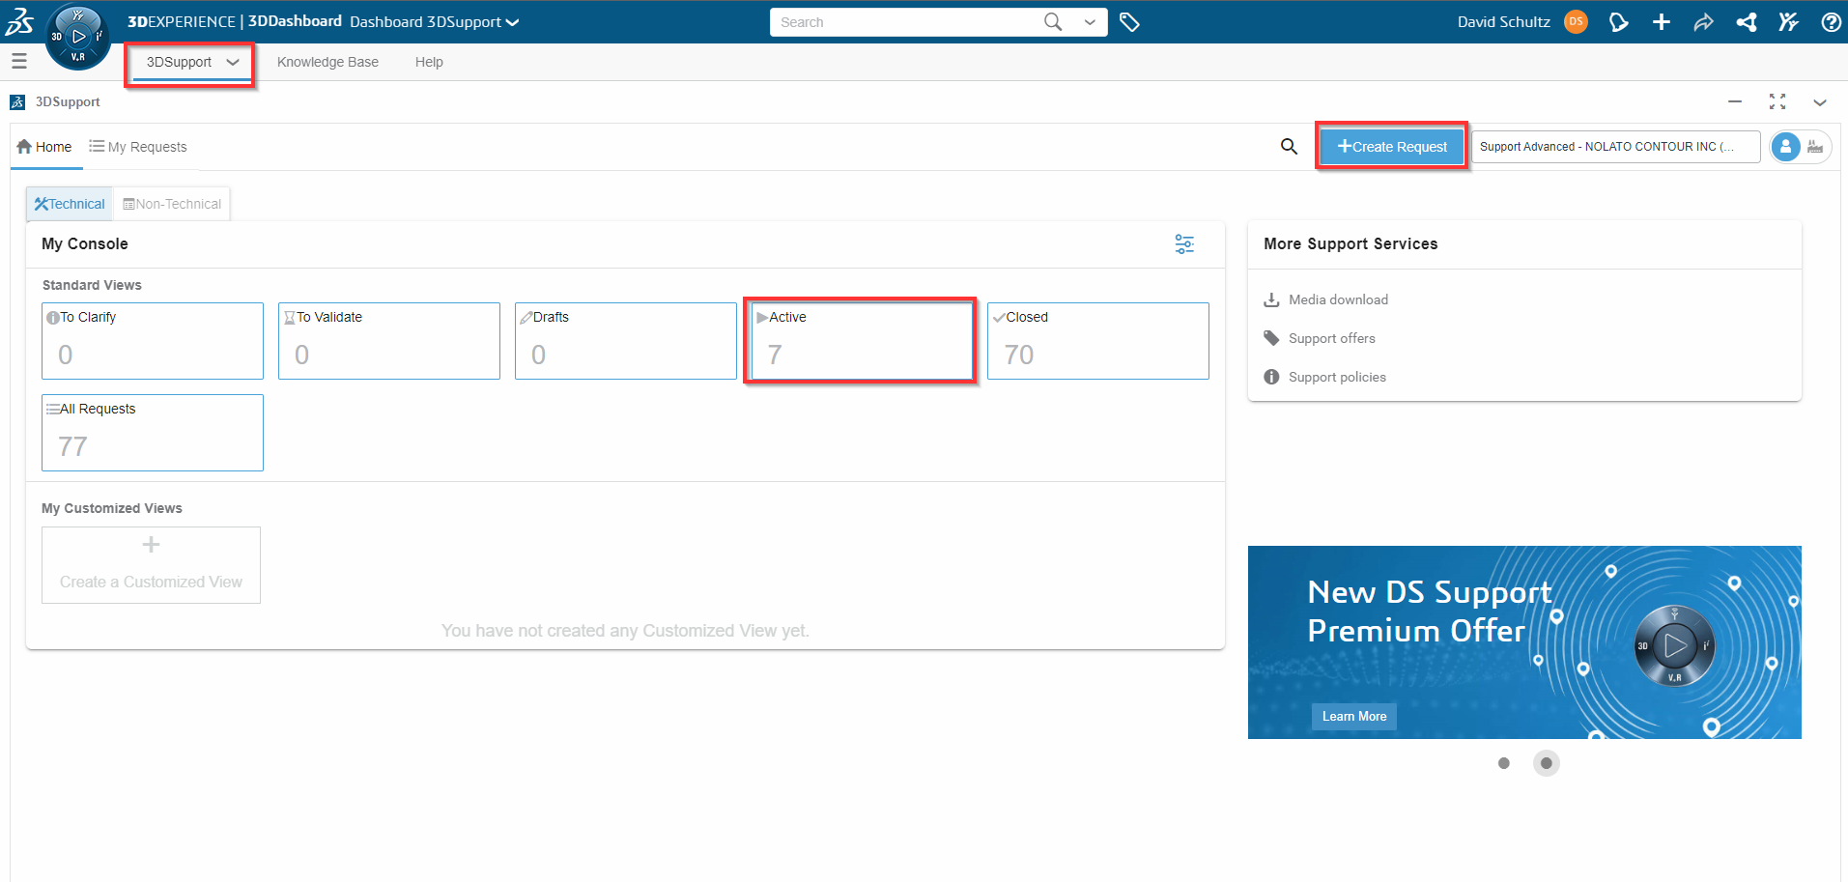
Task: Go to Home tab
Action: tap(44, 147)
